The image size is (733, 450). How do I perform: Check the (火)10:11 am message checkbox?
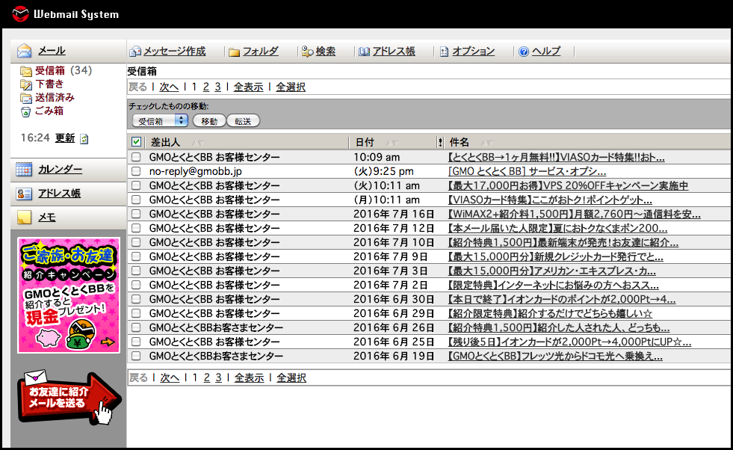pos(136,185)
